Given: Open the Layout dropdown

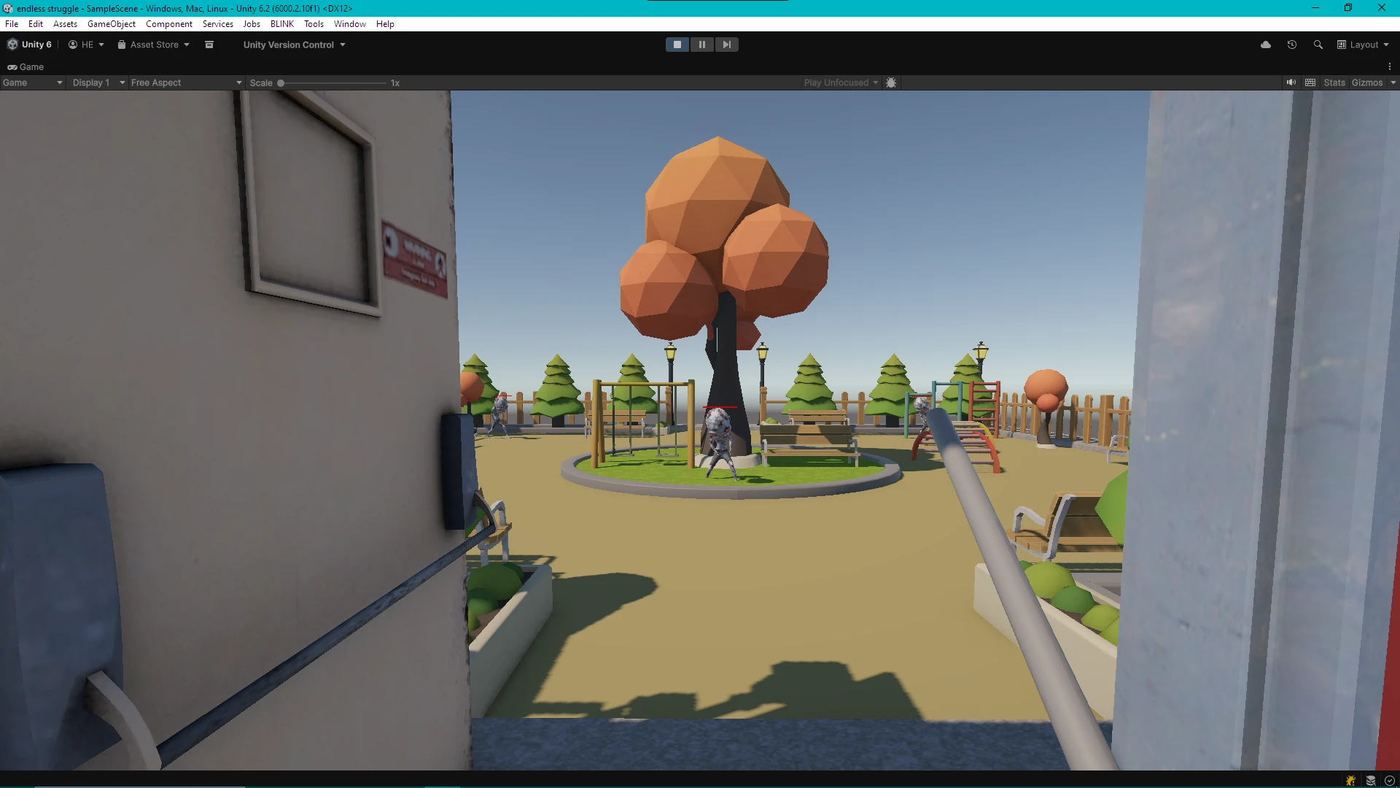Looking at the screenshot, I should [x=1363, y=45].
